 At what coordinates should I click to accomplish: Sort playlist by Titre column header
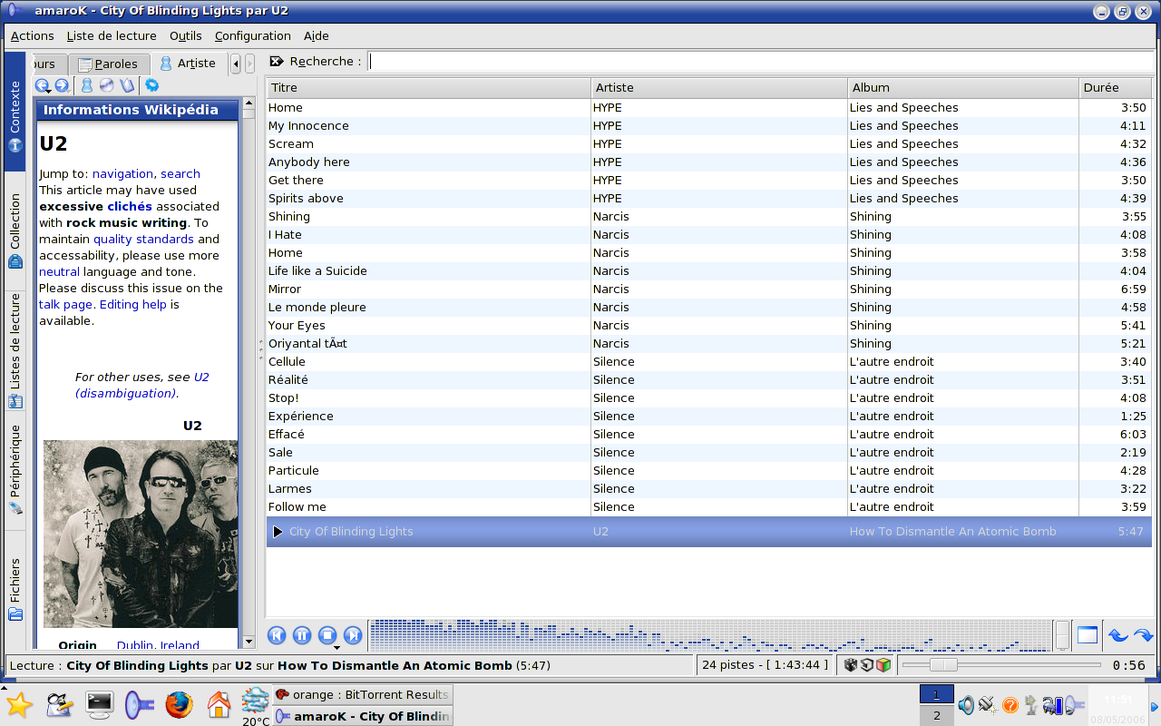pyautogui.click(x=428, y=88)
